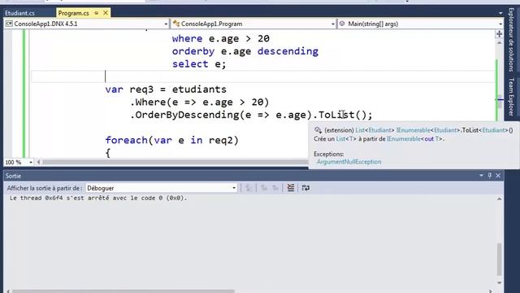Close the Sortie output panel
Image resolution: width=520 pixels, height=293 pixels.
click(498, 176)
